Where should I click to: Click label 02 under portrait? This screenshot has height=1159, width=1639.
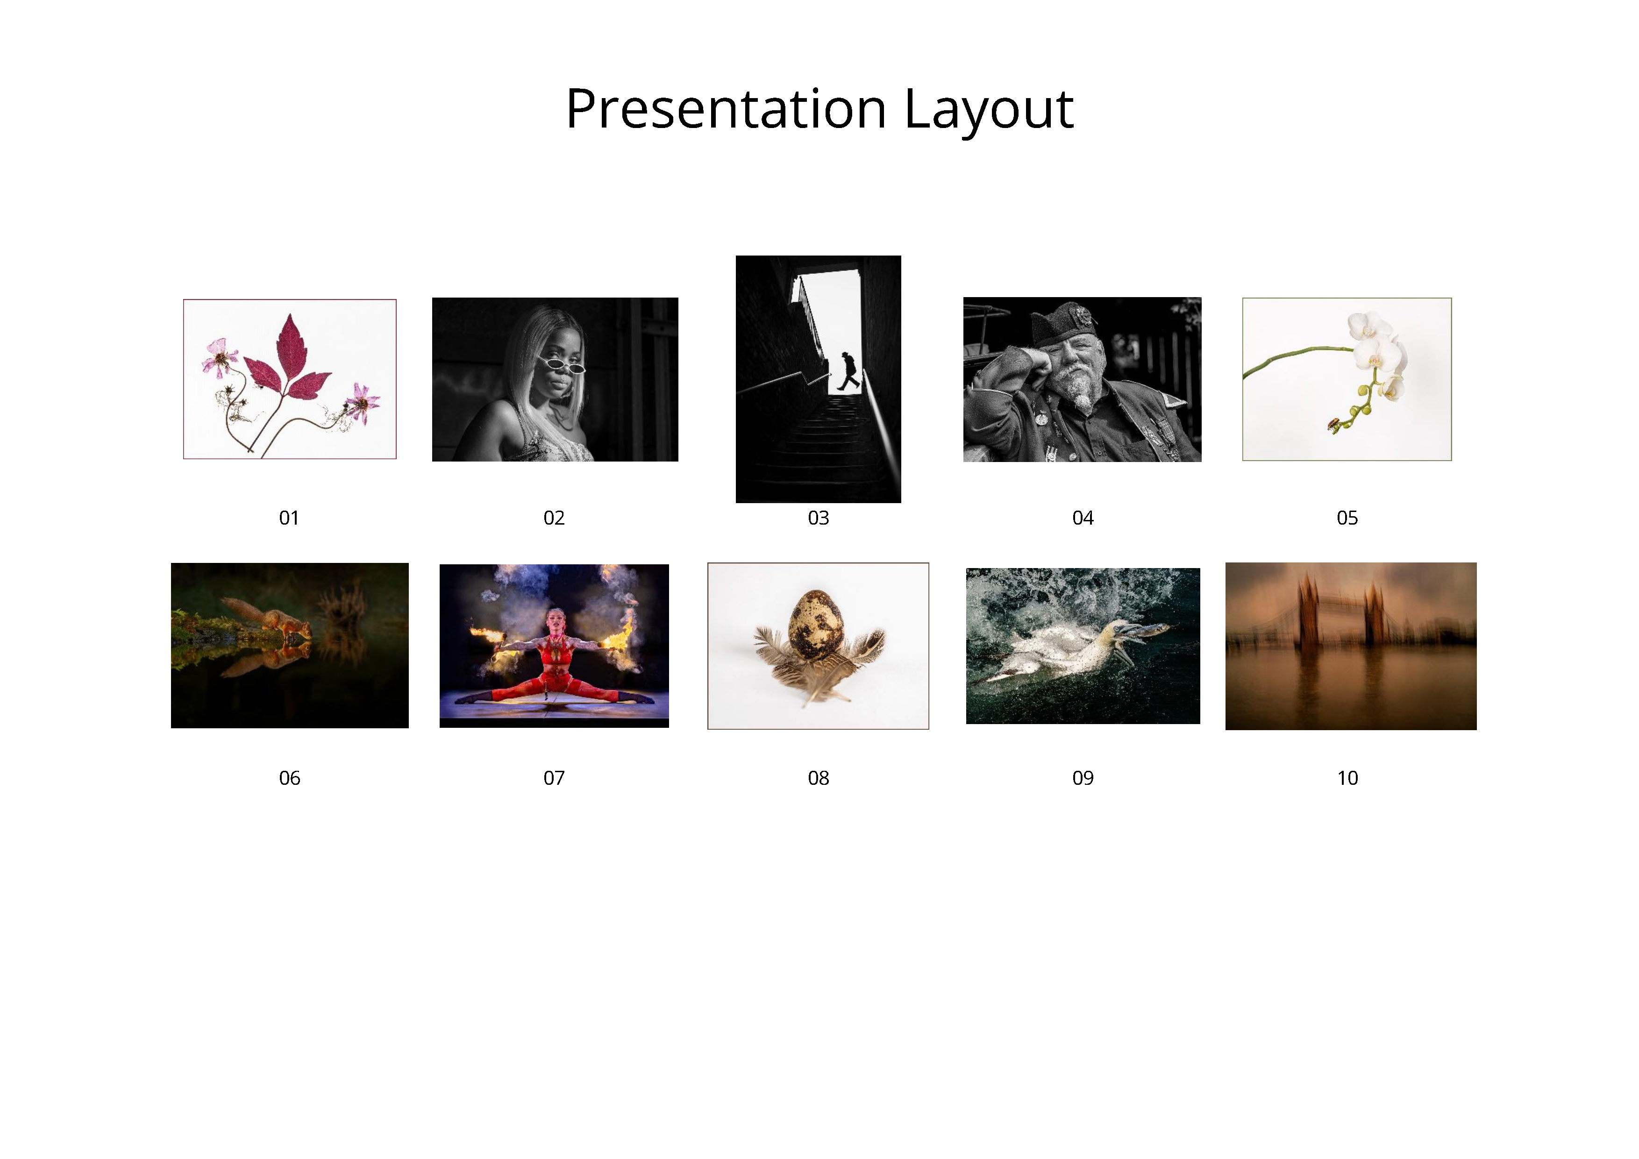point(554,518)
